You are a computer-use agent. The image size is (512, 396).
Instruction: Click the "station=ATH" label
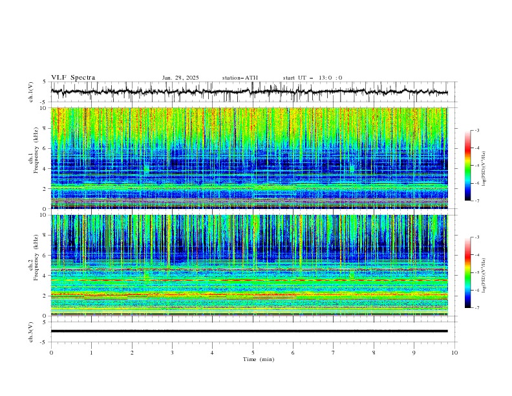click(x=240, y=78)
